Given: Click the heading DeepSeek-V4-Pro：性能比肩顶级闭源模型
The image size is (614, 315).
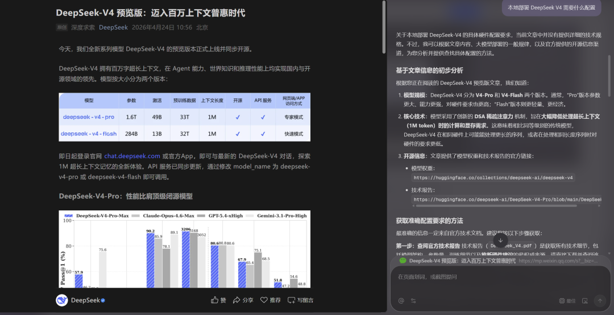Looking at the screenshot, I should (126, 196).
